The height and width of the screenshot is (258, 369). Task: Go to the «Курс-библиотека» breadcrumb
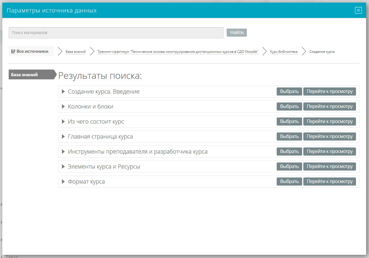(284, 52)
